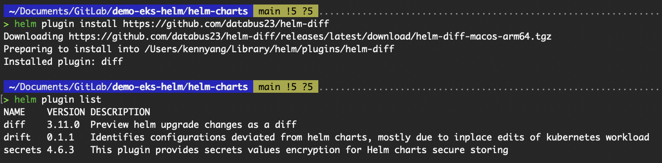Click the second prompt path demo-eks-helm/helm-charts
This screenshot has height=163, width=662.
tap(180, 86)
